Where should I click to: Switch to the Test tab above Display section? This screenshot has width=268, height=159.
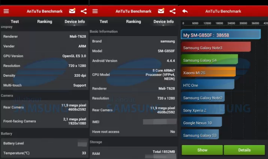tap(15, 22)
